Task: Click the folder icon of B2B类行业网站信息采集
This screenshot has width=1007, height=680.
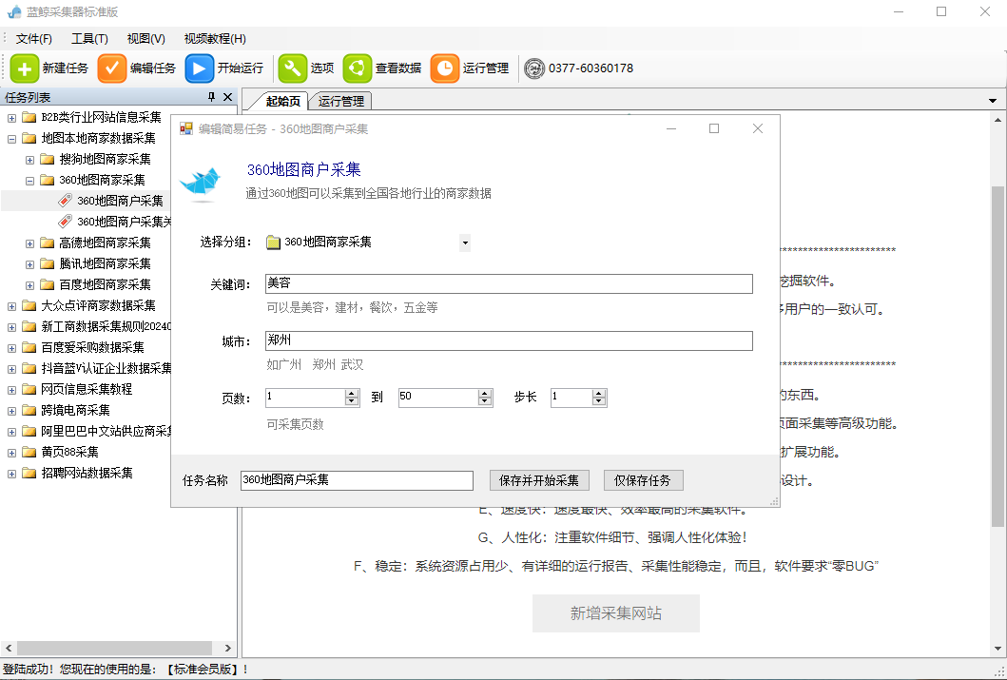Action: pos(29,117)
